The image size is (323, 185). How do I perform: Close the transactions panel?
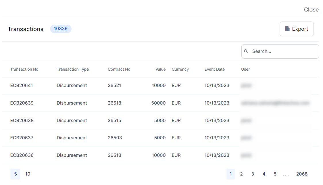coord(311,10)
